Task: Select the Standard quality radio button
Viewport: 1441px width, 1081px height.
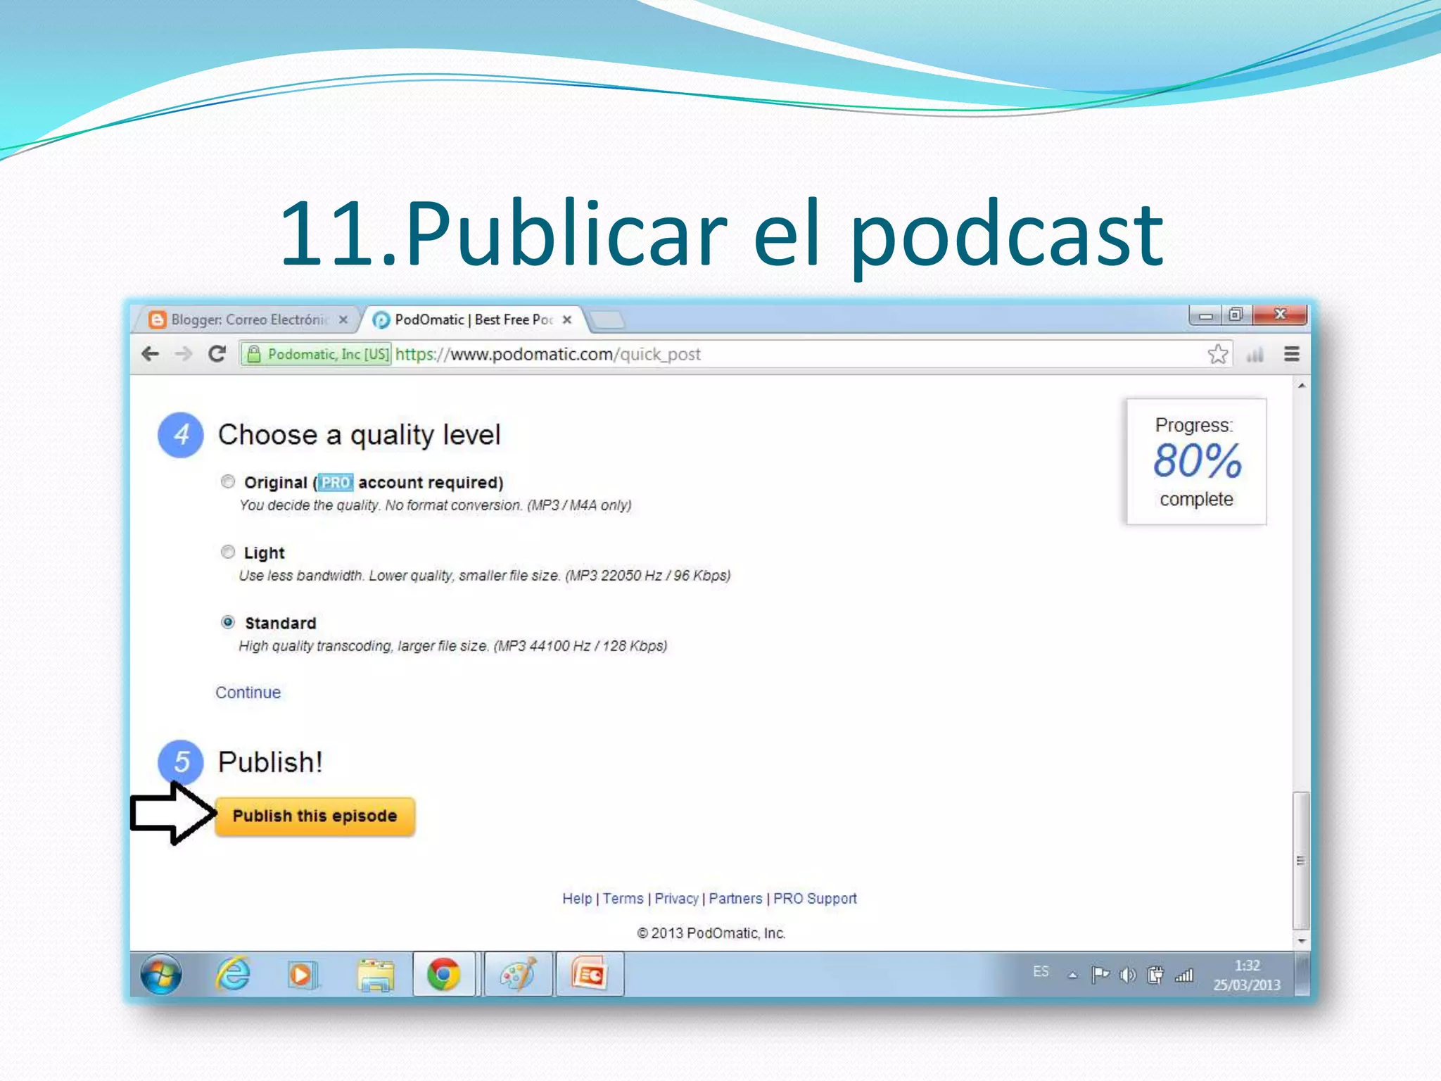Action: click(227, 622)
